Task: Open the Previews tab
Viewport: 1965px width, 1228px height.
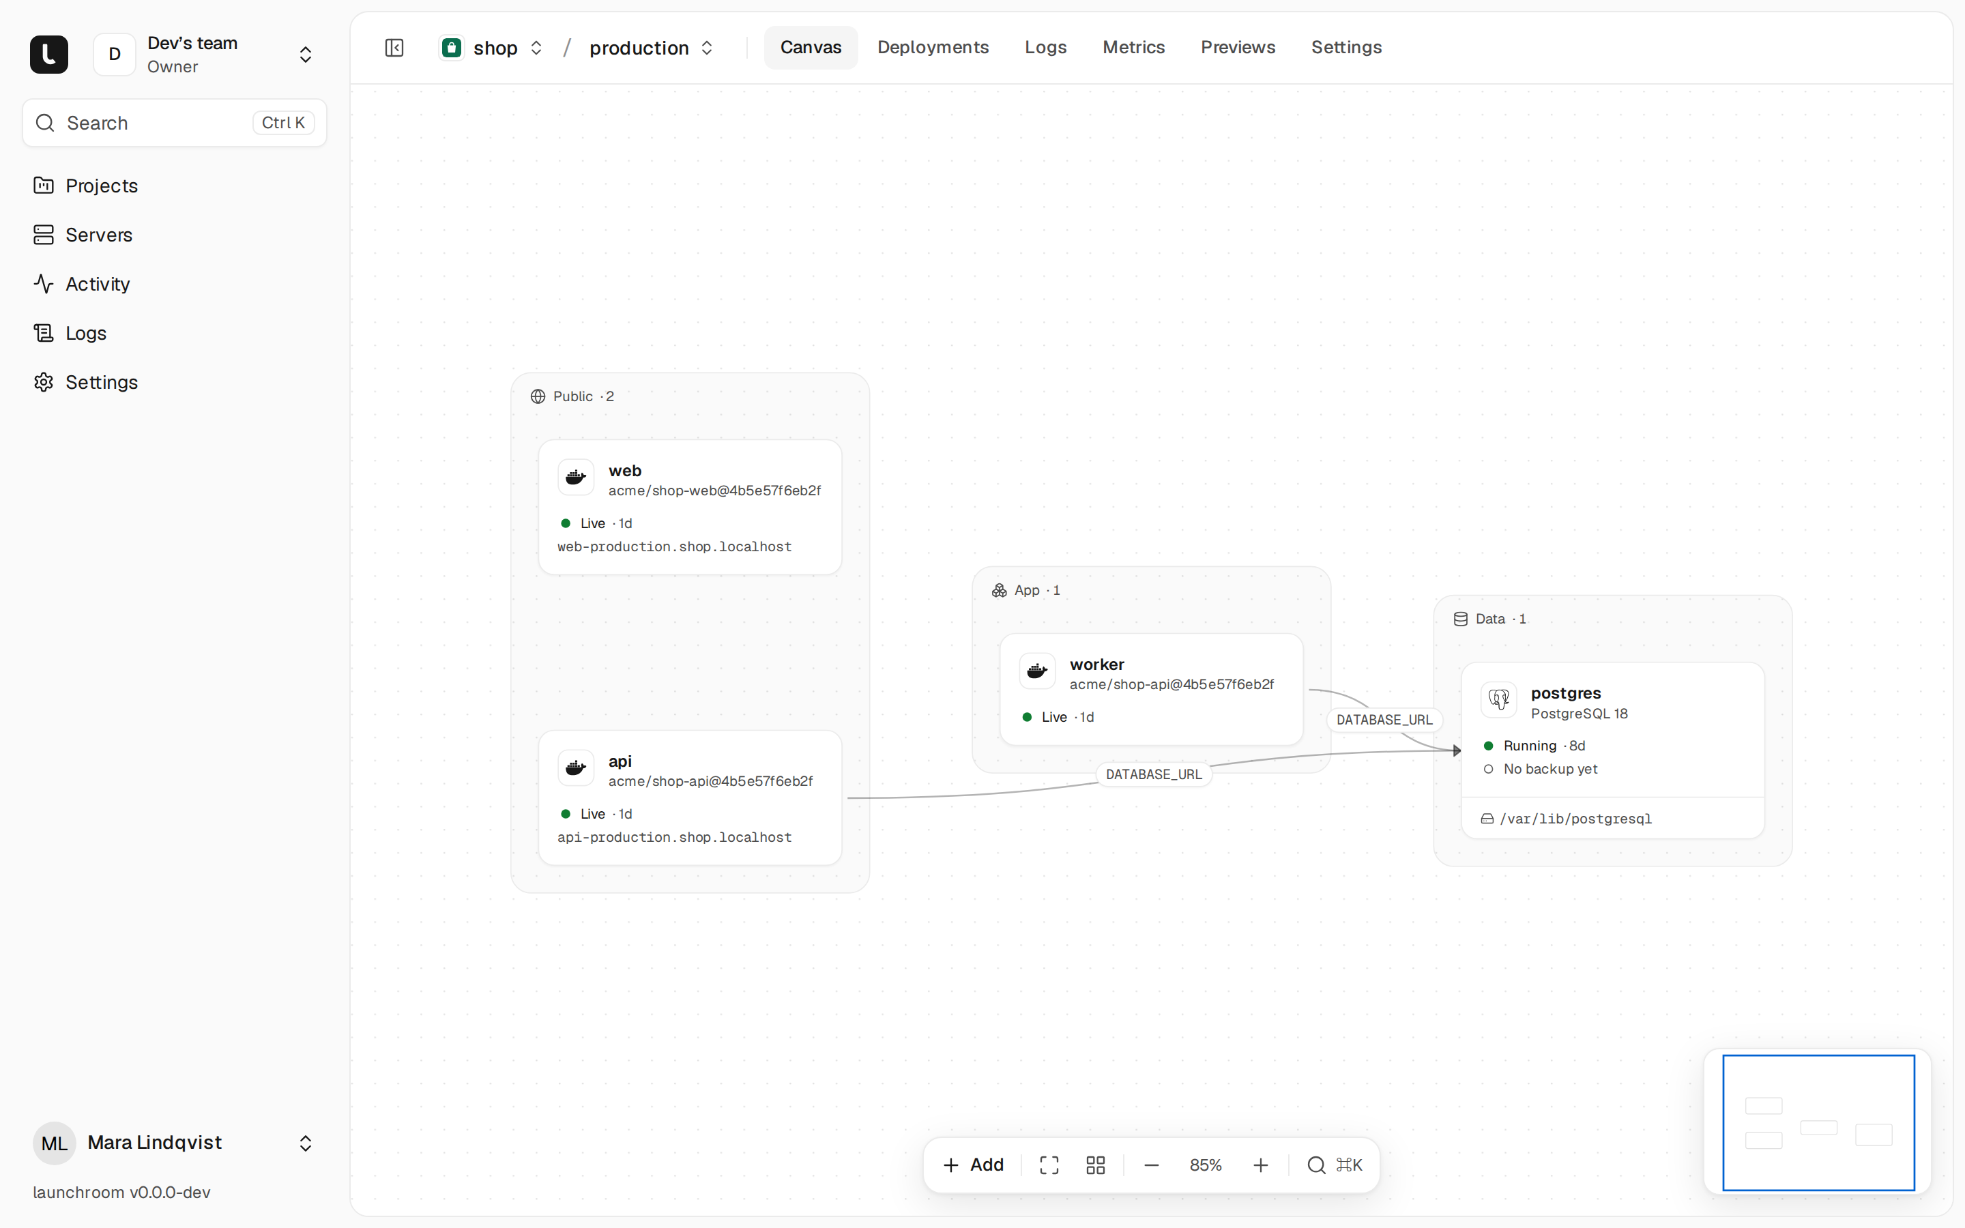Action: point(1238,48)
